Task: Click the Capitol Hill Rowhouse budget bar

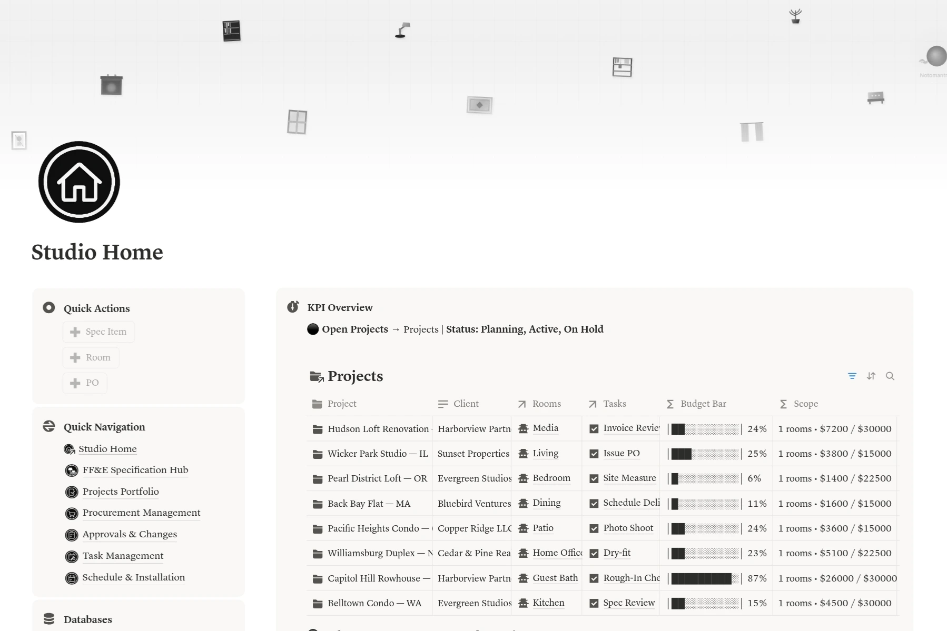Action: [705, 578]
